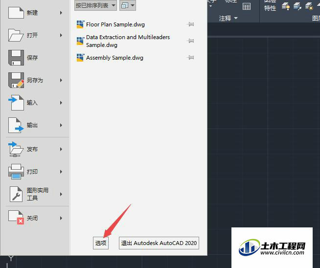
Task: Click the Save (保存) floppy disk icon
Action: 16,58
